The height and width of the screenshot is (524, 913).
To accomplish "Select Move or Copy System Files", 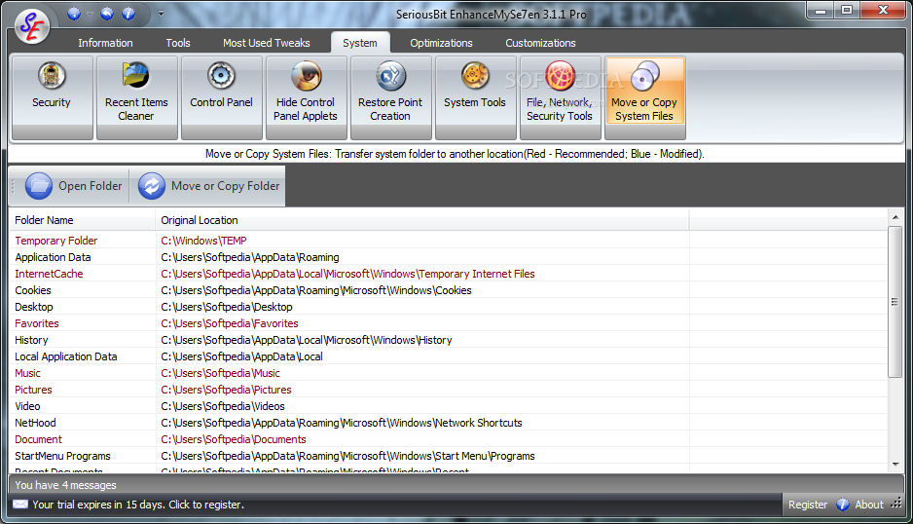I will pos(644,98).
